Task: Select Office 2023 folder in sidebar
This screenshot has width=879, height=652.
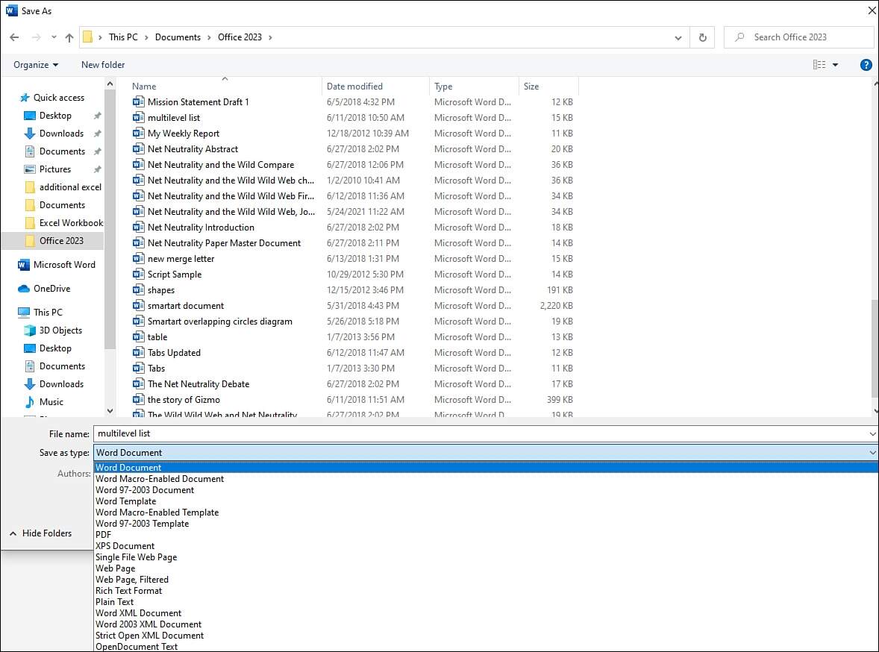Action: (x=54, y=241)
